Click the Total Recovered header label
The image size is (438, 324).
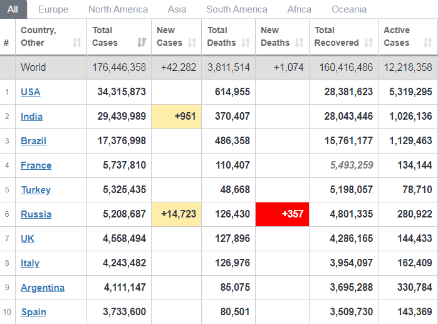336,36
